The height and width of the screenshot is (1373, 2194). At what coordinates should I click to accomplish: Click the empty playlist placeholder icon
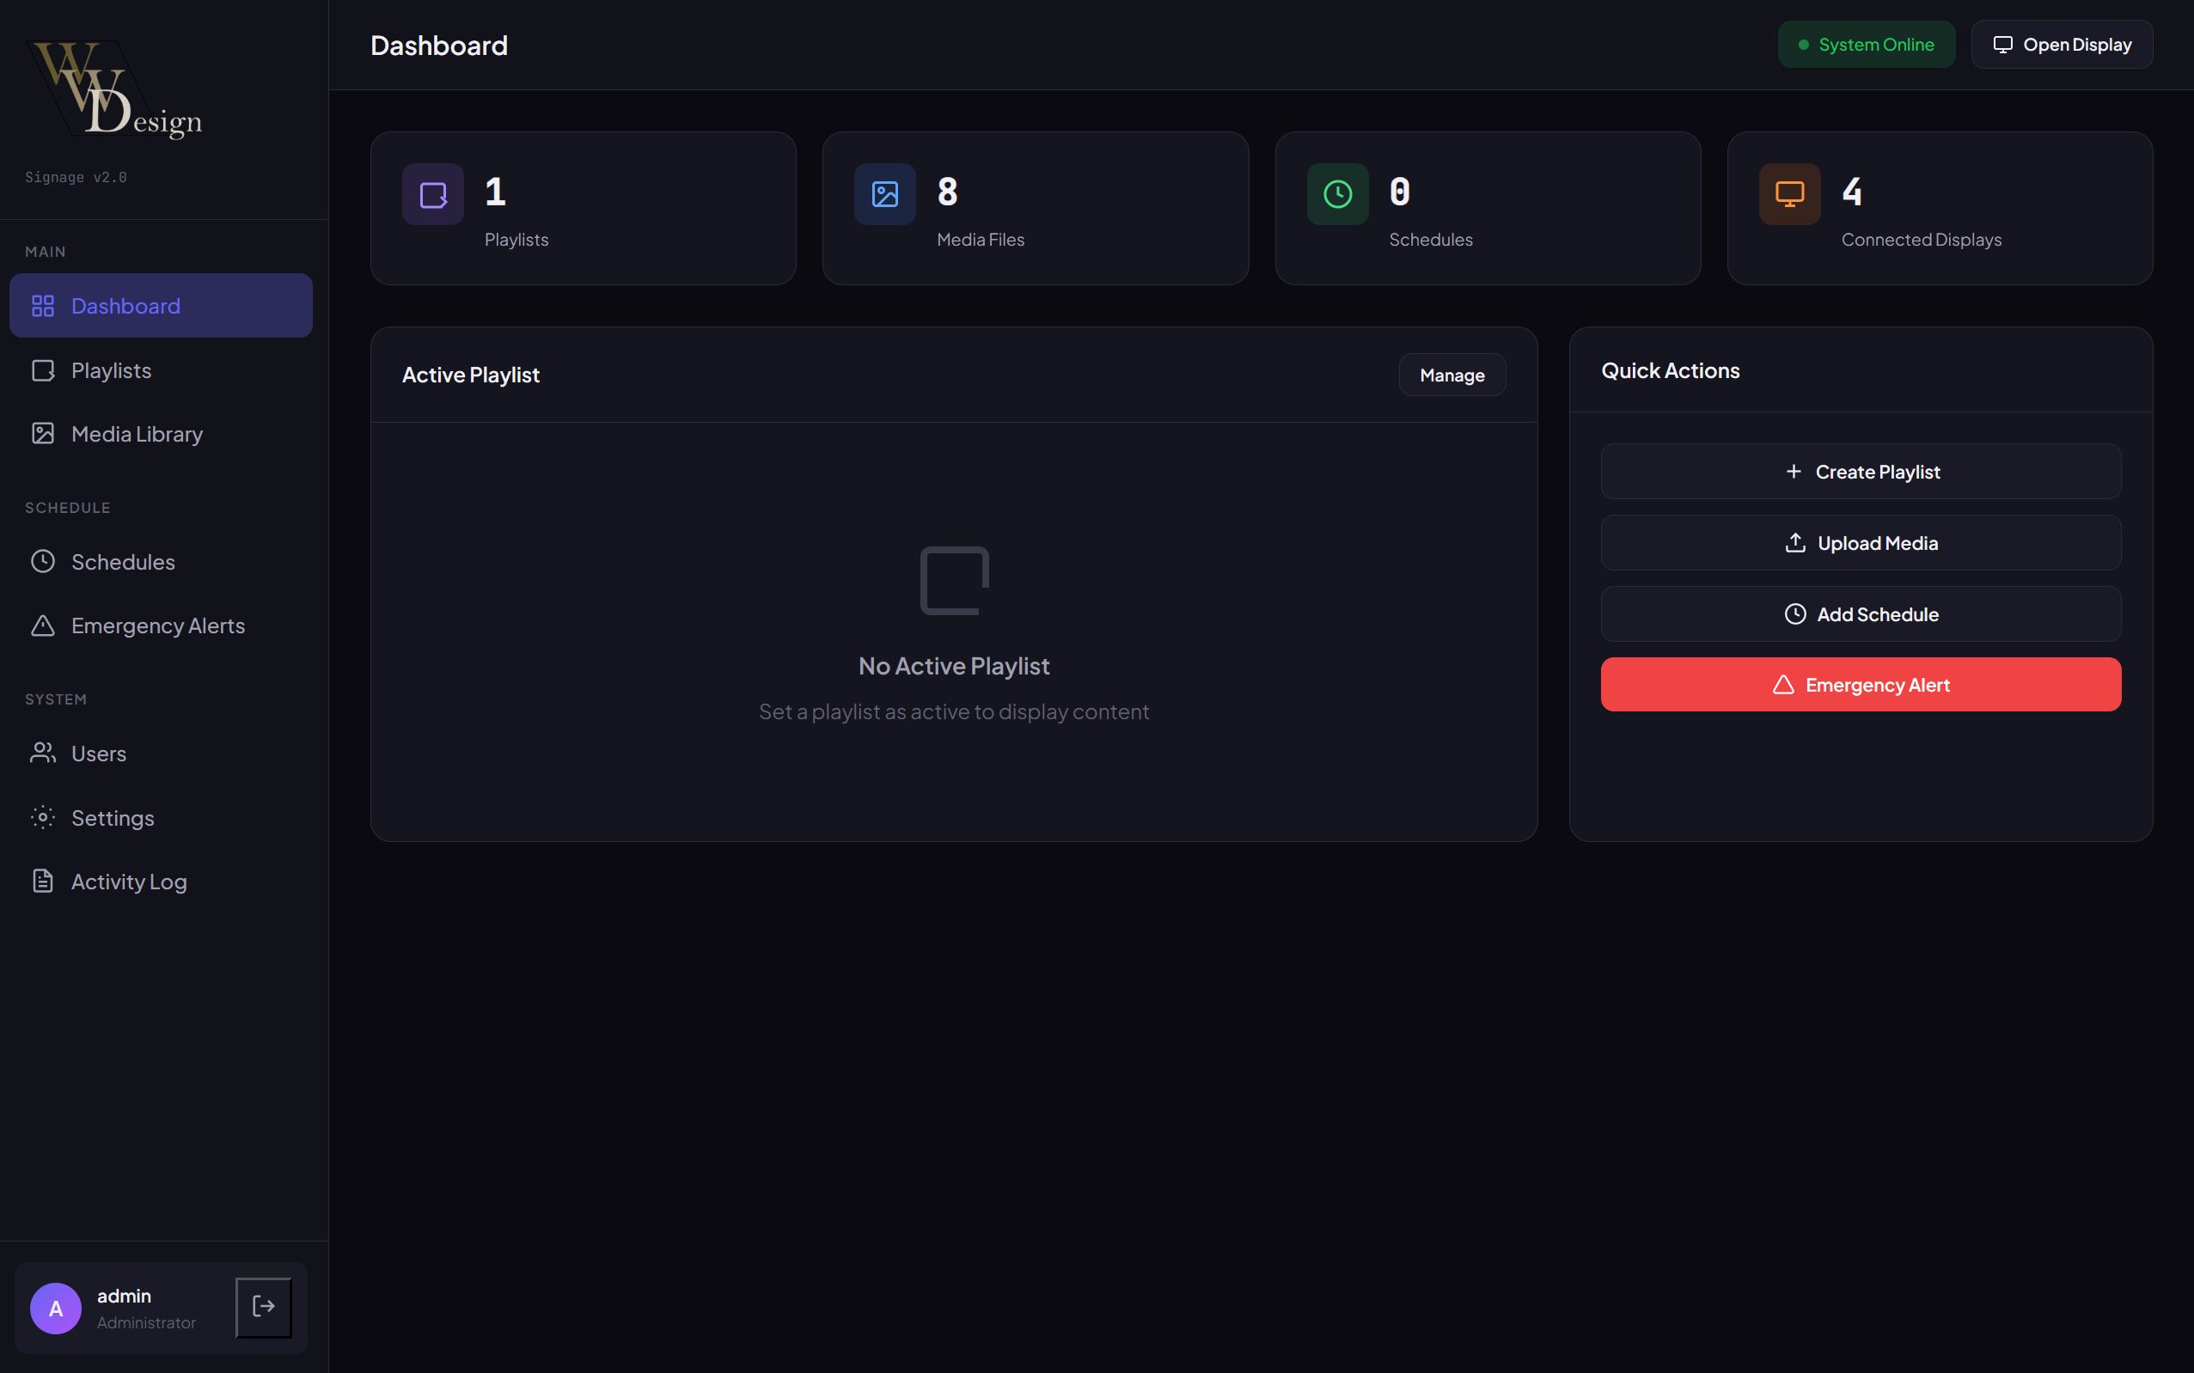954,580
